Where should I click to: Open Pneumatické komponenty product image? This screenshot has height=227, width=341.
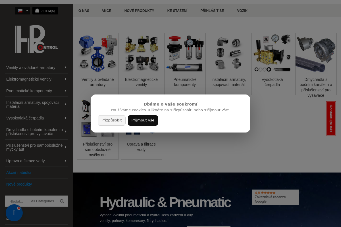coord(185,53)
